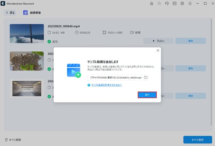This screenshot has height=146, width=215.
Task: Click the 次へ button in the dialog
Action: (147, 95)
